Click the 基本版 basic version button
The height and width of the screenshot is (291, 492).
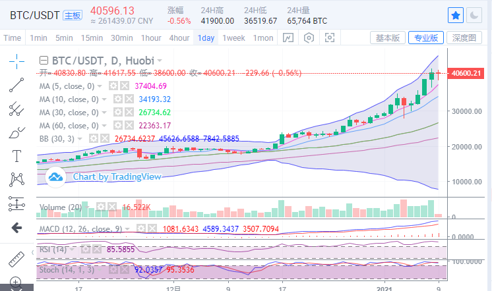(x=388, y=38)
